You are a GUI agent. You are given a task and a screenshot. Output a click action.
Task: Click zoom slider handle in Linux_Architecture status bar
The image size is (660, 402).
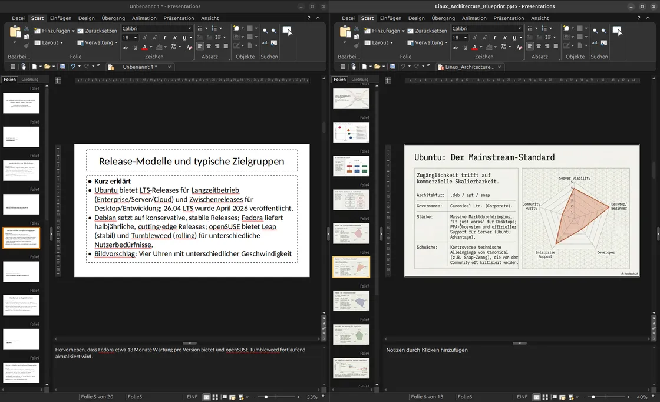point(593,397)
